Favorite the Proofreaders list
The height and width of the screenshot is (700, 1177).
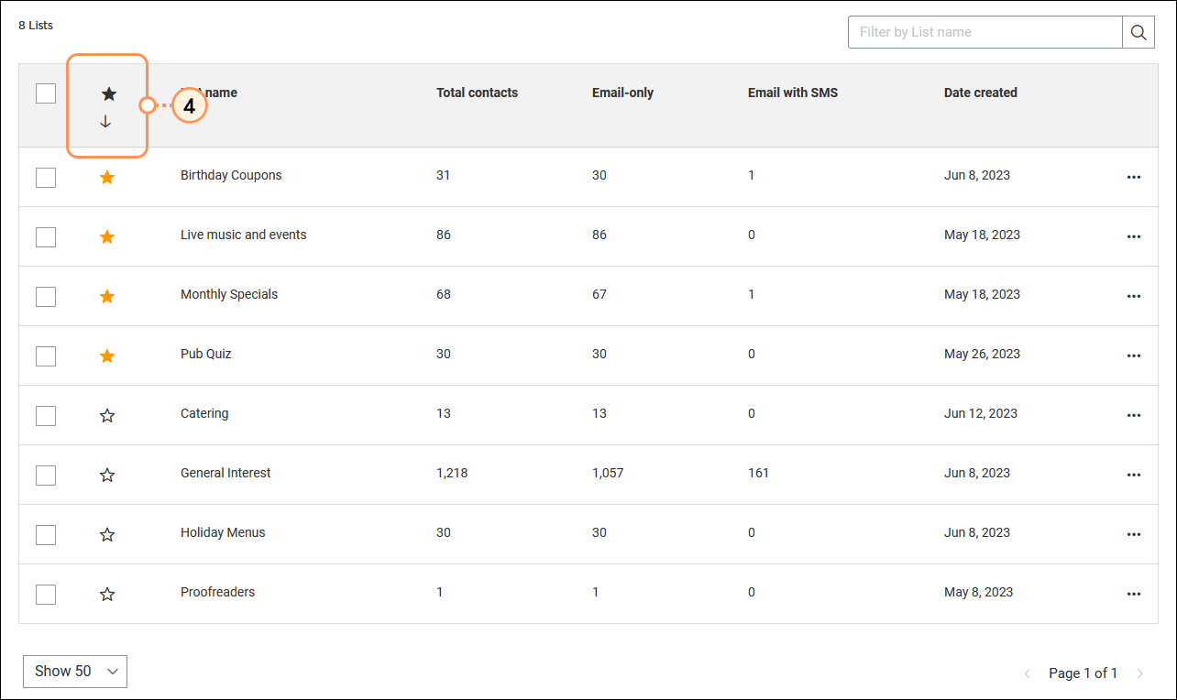point(107,594)
